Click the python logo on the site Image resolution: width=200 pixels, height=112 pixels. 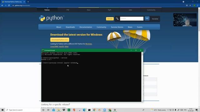click(51, 18)
